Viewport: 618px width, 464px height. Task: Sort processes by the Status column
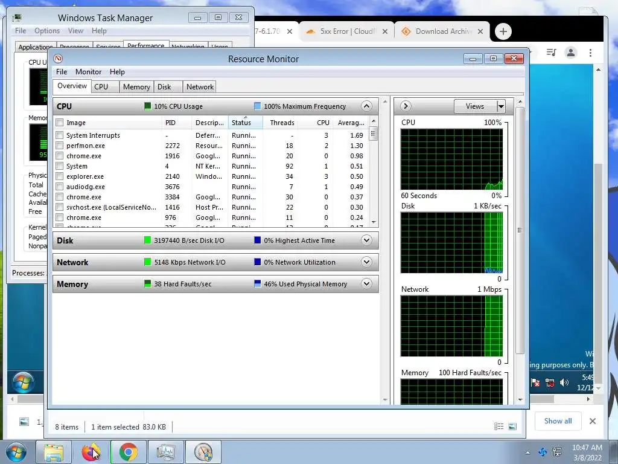click(x=245, y=123)
